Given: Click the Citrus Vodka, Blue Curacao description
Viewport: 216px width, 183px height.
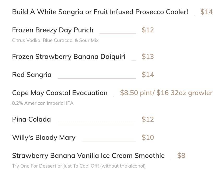Looking at the screenshot, I should 55,41.
